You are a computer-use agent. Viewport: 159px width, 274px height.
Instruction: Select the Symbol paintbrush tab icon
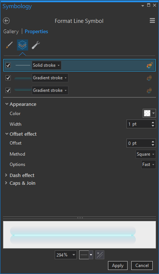click(9, 45)
